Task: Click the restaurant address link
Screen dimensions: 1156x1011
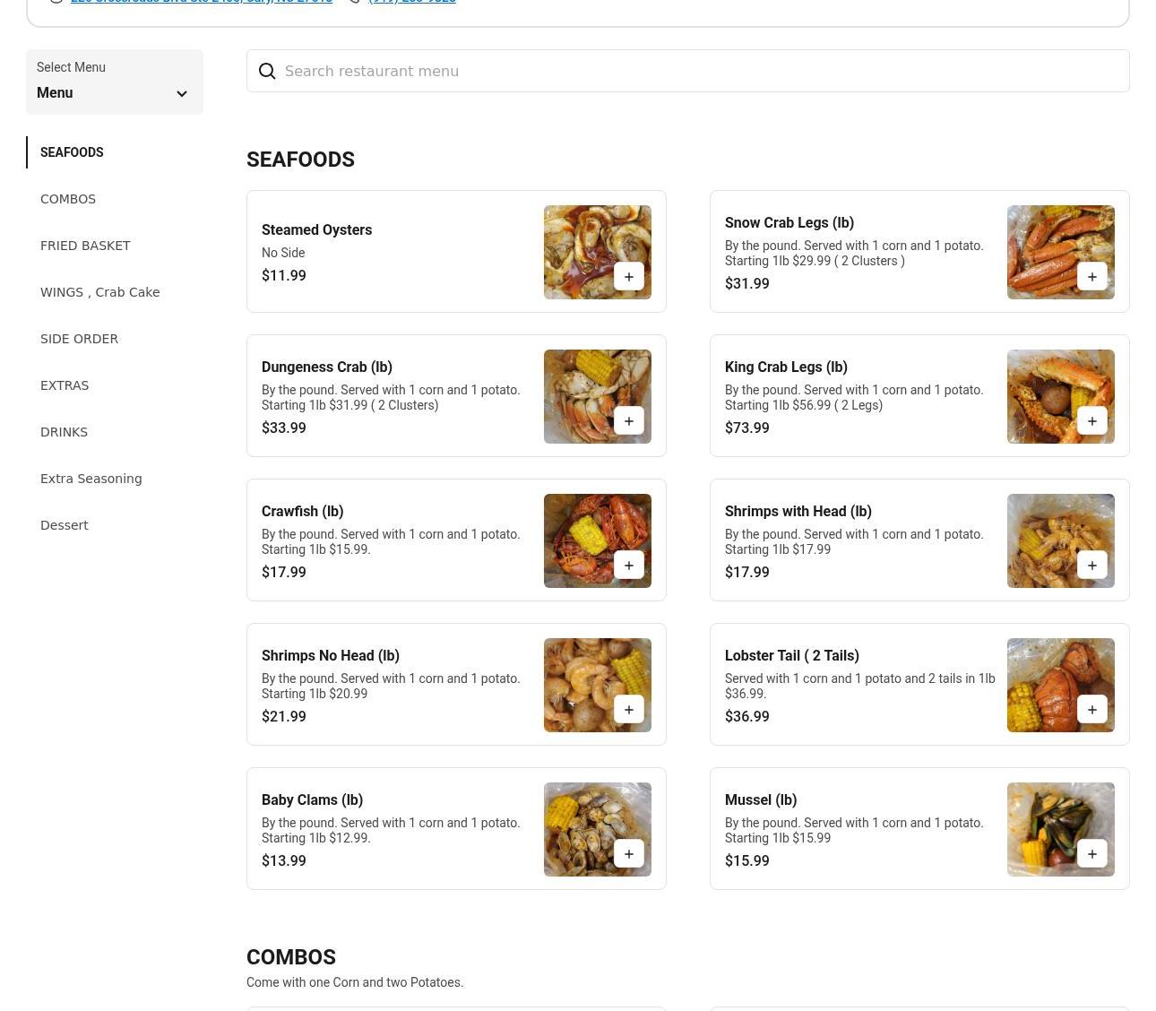Action: pos(201,2)
